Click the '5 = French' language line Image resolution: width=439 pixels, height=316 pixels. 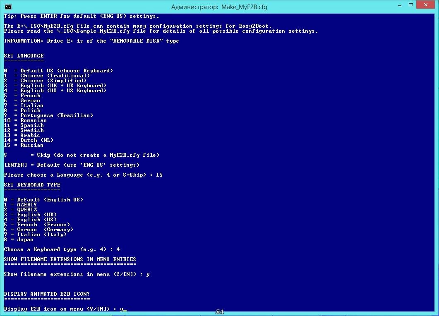(22, 96)
